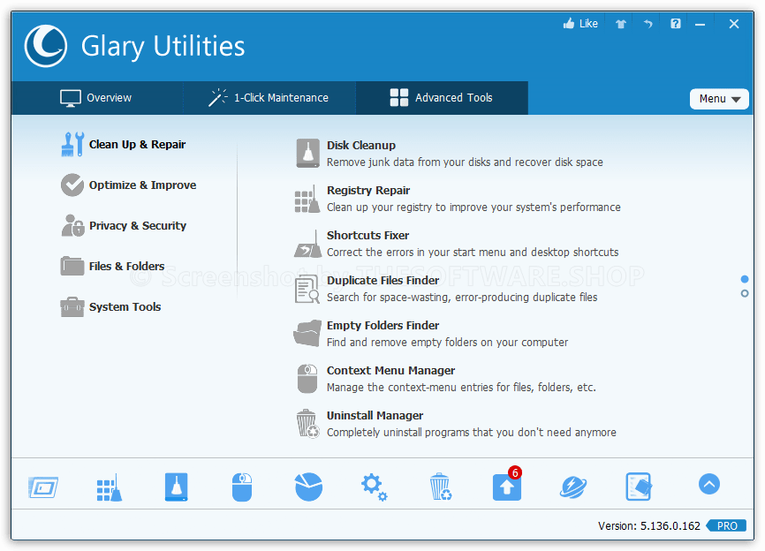The image size is (765, 551).
Task: Click the Uninstall Manager trash icon in list
Action: (307, 423)
